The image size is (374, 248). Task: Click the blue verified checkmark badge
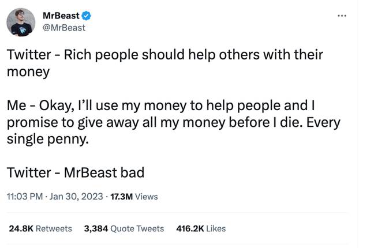86,16
